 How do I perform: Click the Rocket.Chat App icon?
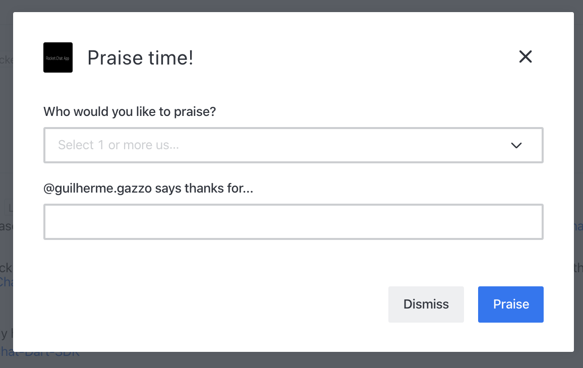coord(58,57)
